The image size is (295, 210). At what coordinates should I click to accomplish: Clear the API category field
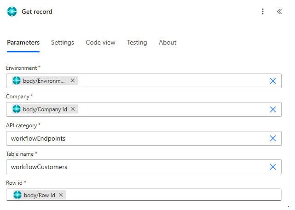272,138
